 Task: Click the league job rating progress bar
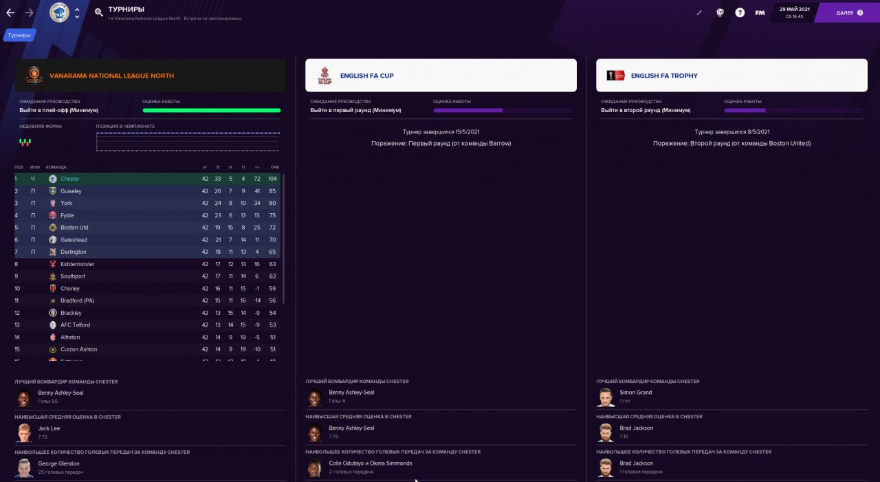pyautogui.click(x=212, y=110)
